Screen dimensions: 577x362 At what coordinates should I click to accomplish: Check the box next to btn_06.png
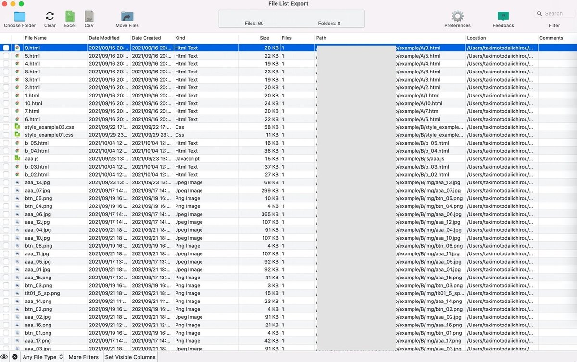6,246
